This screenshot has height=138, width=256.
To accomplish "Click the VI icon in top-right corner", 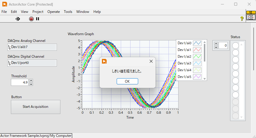I will pyautogui.click(x=251, y=17).
